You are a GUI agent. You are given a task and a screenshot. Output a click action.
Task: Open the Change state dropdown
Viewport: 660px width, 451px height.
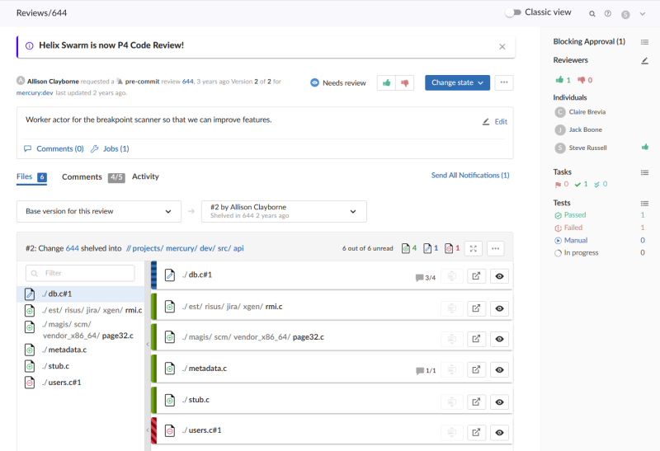tap(457, 82)
